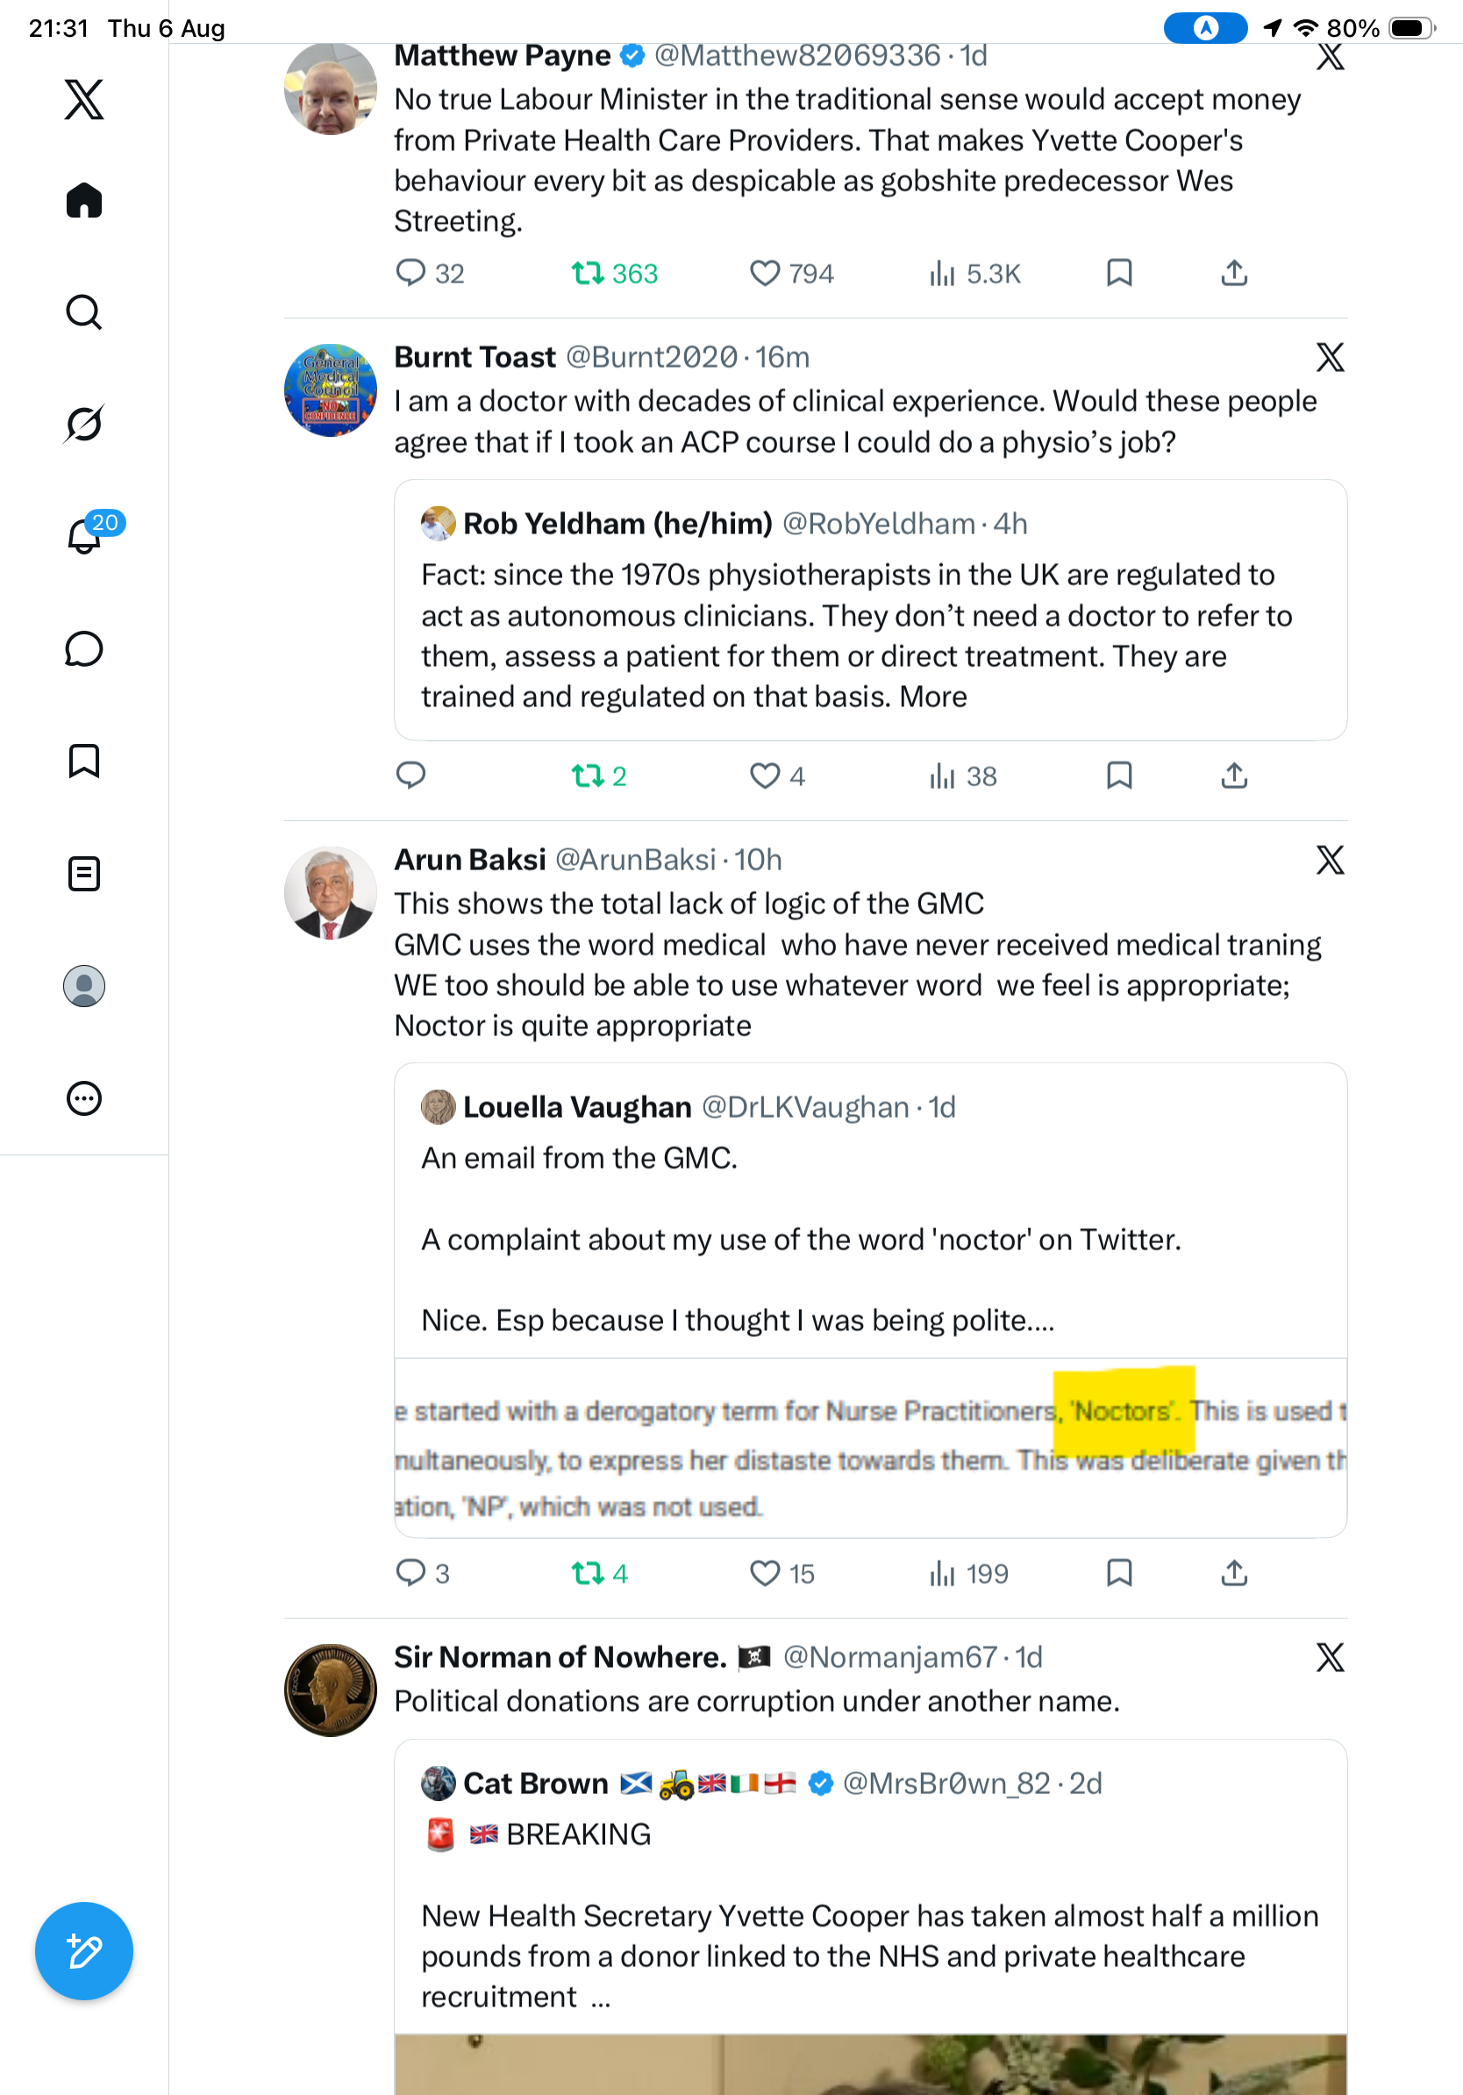Screen dimensions: 1463x2095
Task: Open @ArunBaksi profile handle link
Action: (635, 860)
